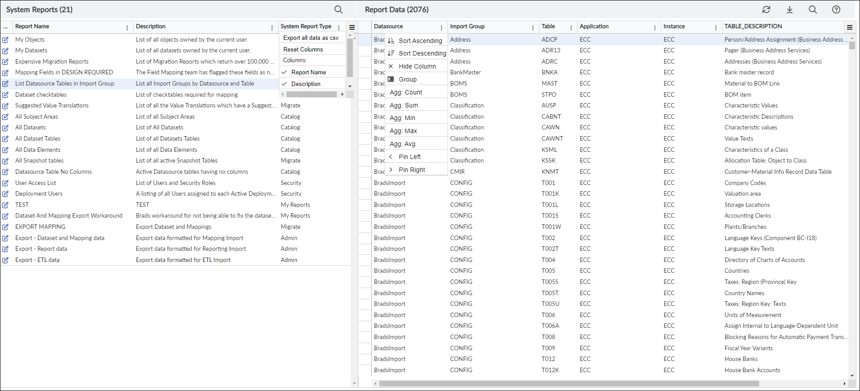The width and height of the screenshot is (860, 391).
Task: Edit List Datasource Tables in Import Group
Action: (5, 83)
